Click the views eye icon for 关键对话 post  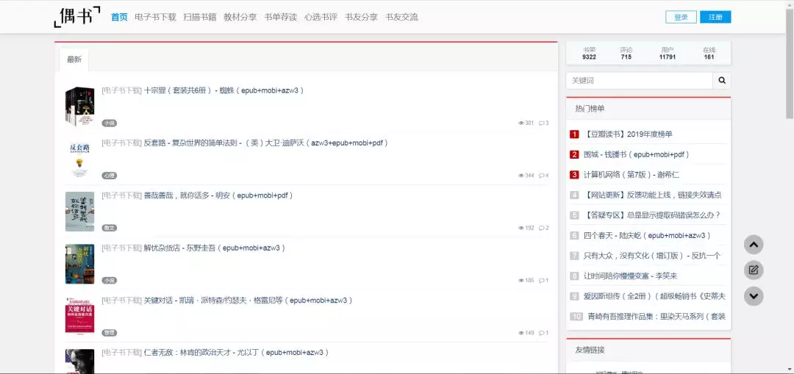[521, 333]
